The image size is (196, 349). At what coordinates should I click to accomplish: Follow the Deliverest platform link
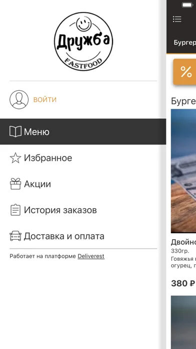[x=91, y=256]
